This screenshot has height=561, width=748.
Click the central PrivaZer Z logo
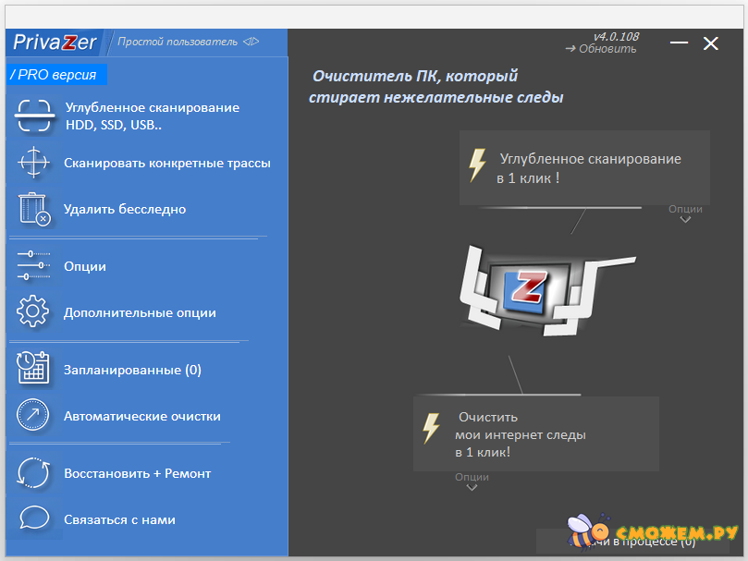click(x=525, y=287)
